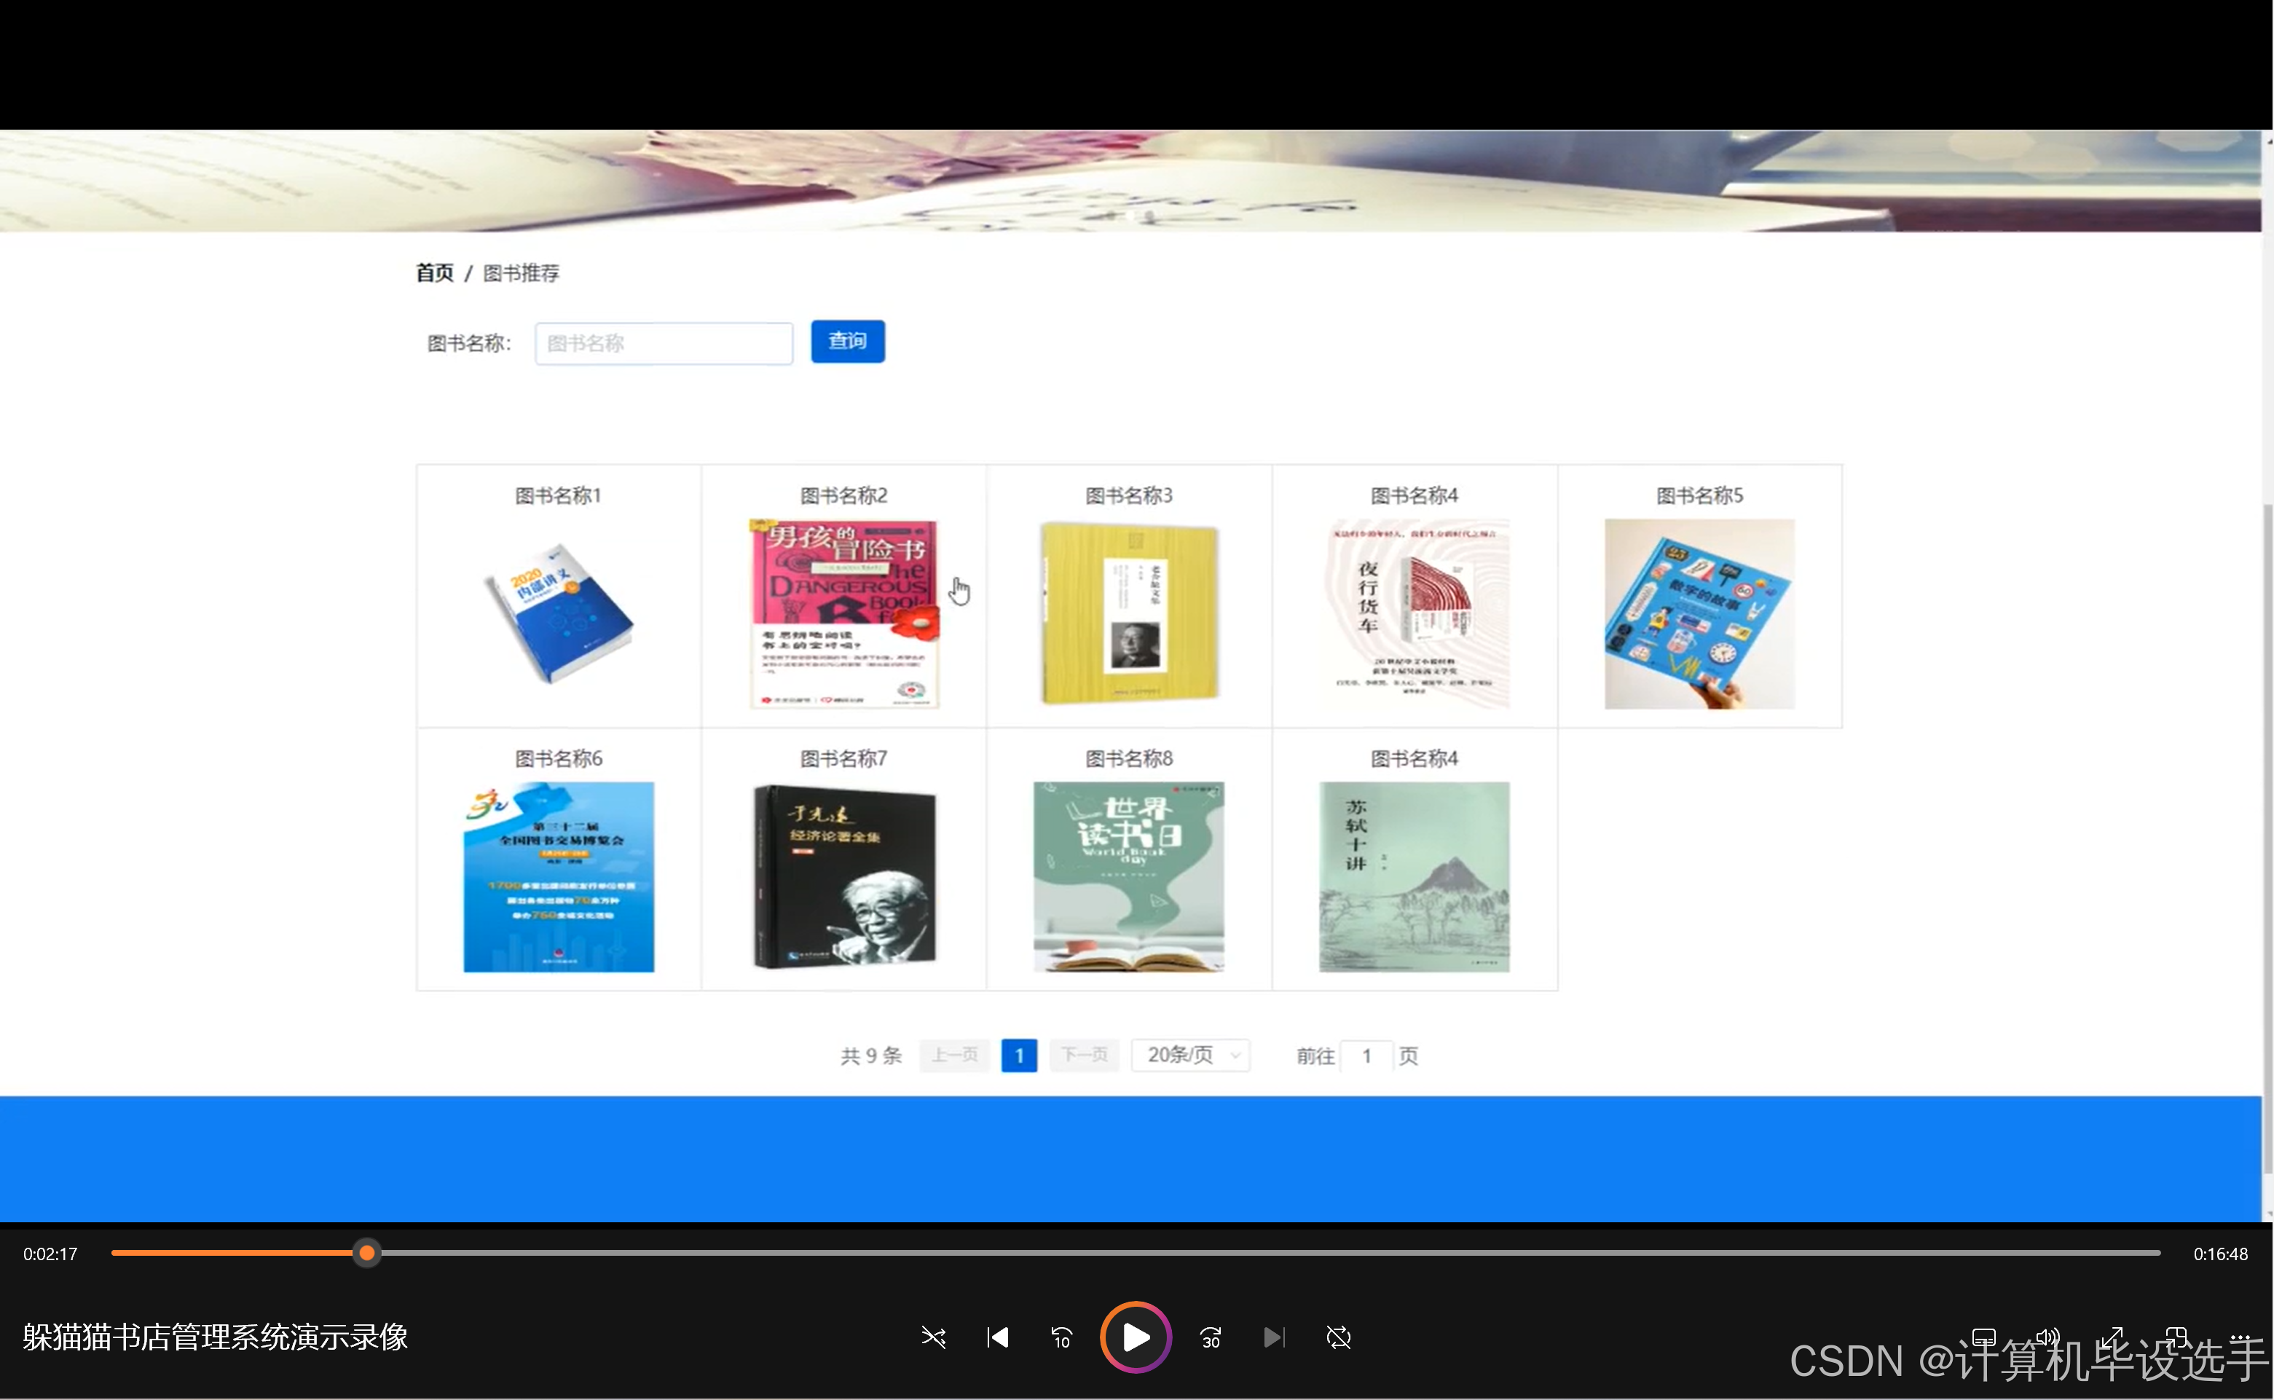Click the video progress slider handle
This screenshot has height=1400, width=2274.
click(366, 1253)
